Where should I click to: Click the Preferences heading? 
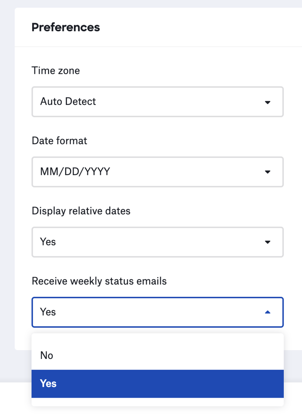click(x=66, y=27)
